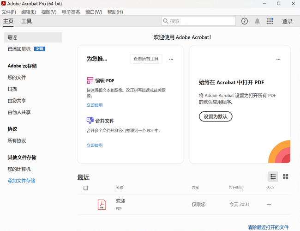This screenshot has width=300, height=231.
Task: Switch to list view in recent files
Action: pos(273,176)
